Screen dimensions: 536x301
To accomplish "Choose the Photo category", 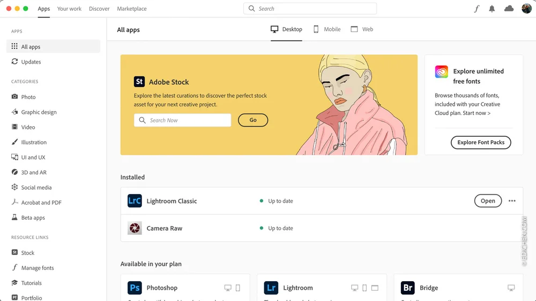I will pyautogui.click(x=23, y=97).
